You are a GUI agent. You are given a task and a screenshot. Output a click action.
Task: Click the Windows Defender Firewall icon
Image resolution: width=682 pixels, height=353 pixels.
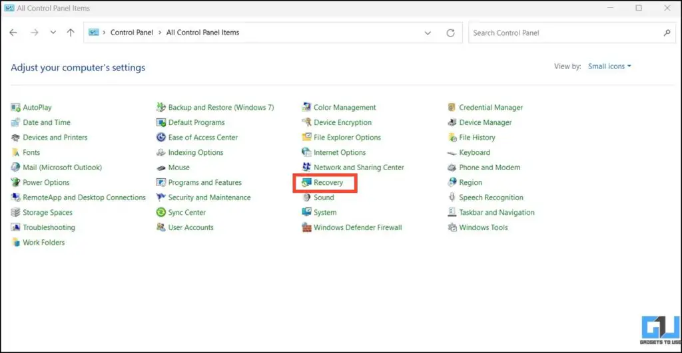tap(306, 228)
